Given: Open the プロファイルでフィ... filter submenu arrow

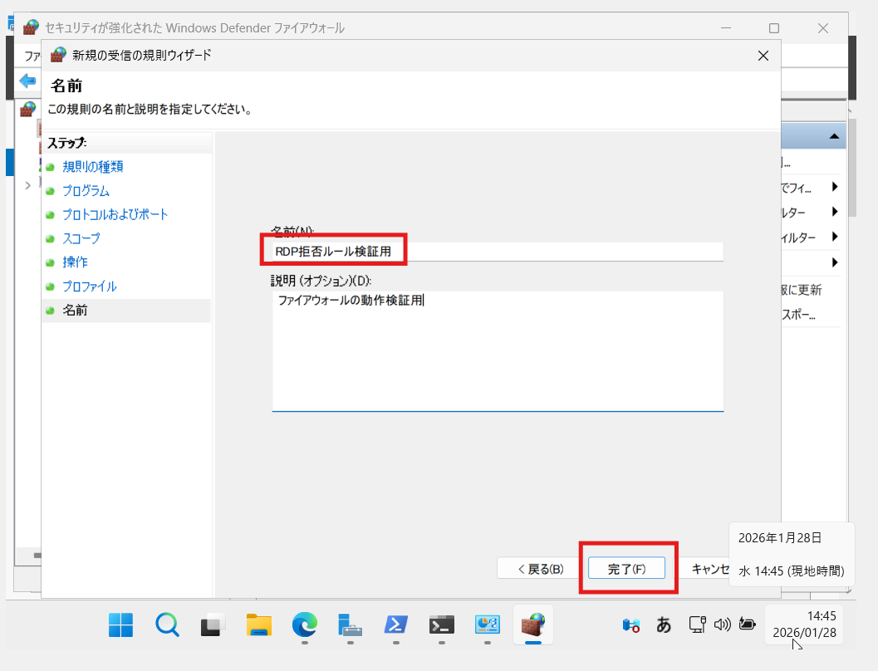Looking at the screenshot, I should coord(834,187).
